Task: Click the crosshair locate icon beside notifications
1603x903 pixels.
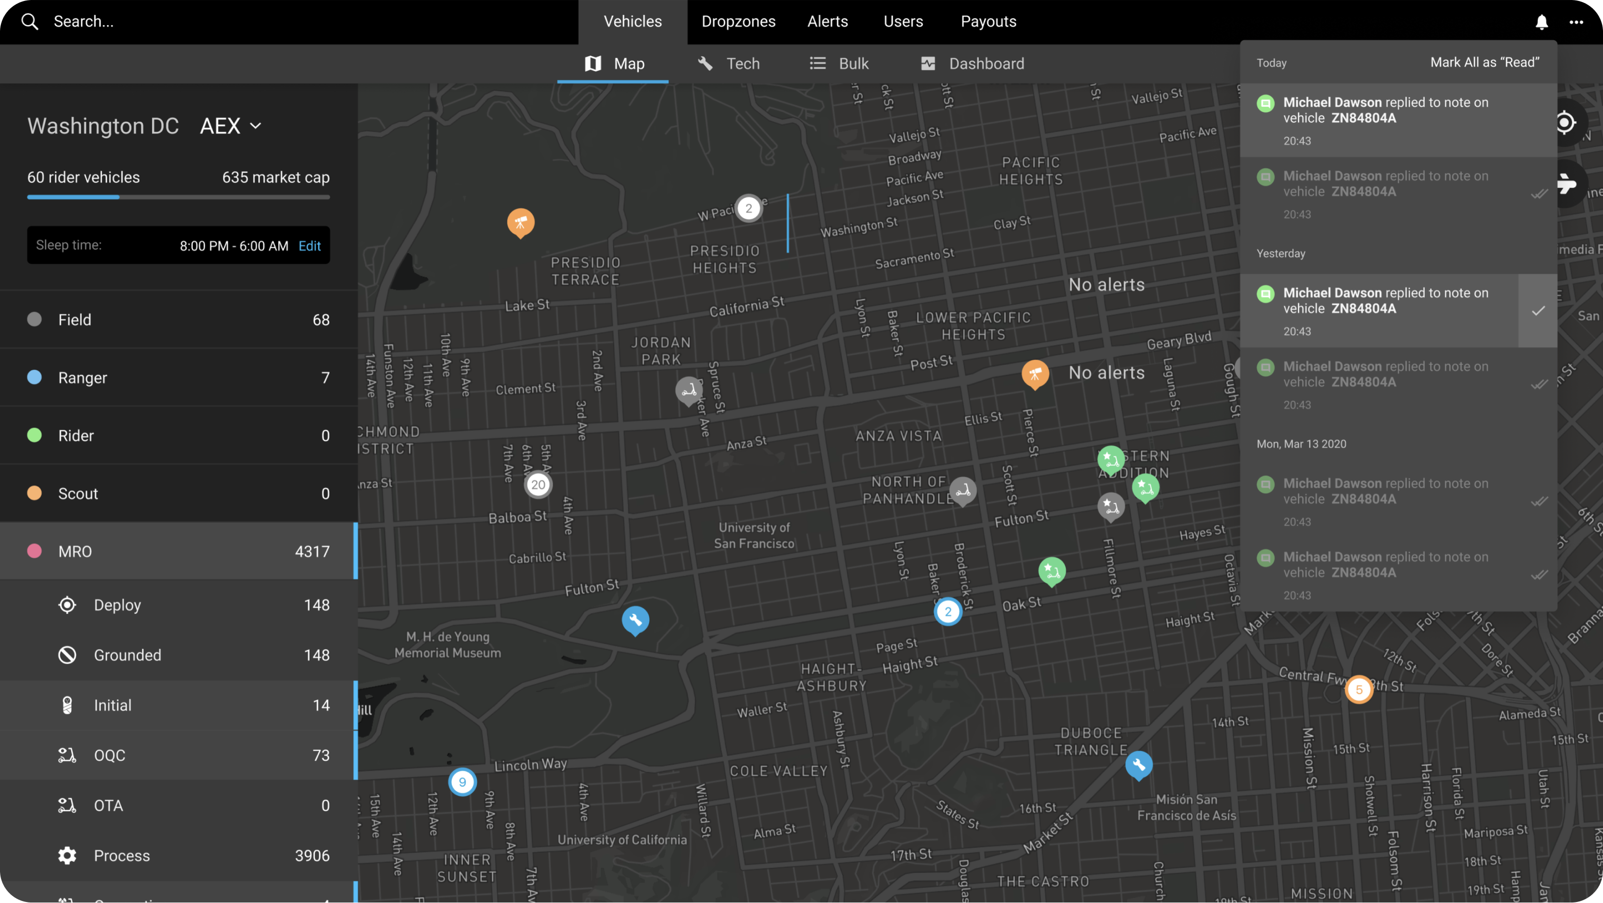Action: [1565, 122]
